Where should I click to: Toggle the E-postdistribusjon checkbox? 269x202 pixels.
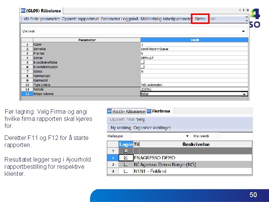point(143,67)
